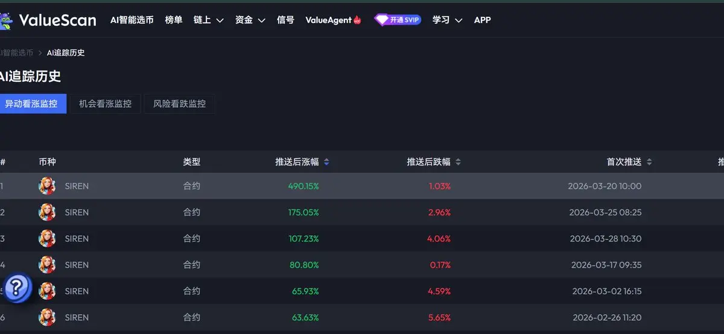The image size is (724, 334).
Task: Click the SIREN avatar in the 80.80% row
Action: 47,265
